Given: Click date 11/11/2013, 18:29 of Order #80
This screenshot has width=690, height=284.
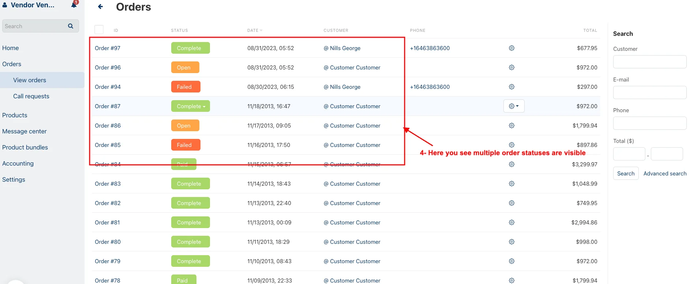Looking at the screenshot, I should coord(268,242).
